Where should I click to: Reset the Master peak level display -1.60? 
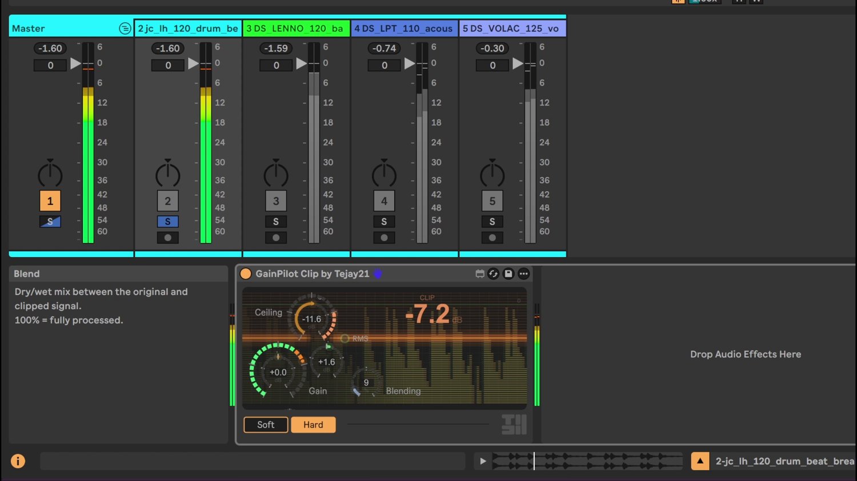pyautogui.click(x=50, y=48)
